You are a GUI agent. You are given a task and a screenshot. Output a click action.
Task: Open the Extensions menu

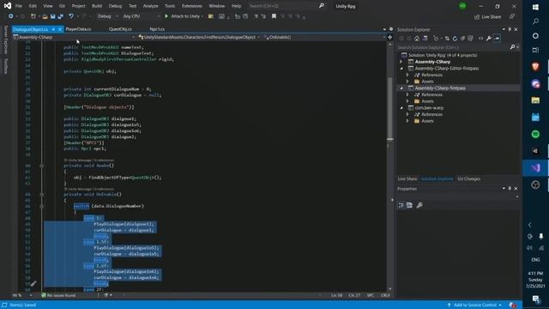point(192,6)
